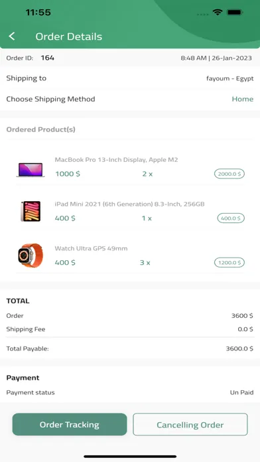Open iPad Mini 2021 product title
260x462 pixels.
pyautogui.click(x=129, y=204)
